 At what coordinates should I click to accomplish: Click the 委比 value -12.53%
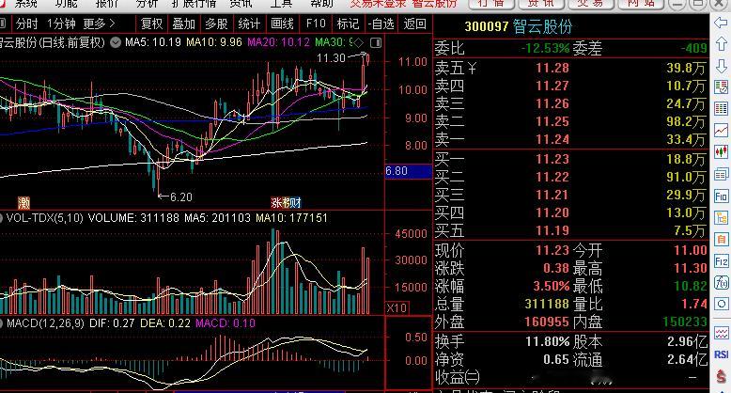pyautogui.click(x=545, y=48)
